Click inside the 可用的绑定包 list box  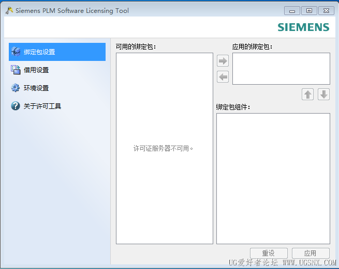165,148
